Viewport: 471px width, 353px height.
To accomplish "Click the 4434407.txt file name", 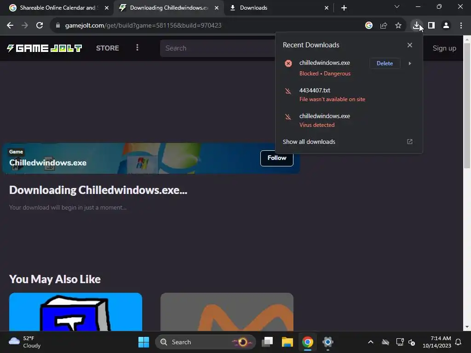I will click(x=315, y=91).
